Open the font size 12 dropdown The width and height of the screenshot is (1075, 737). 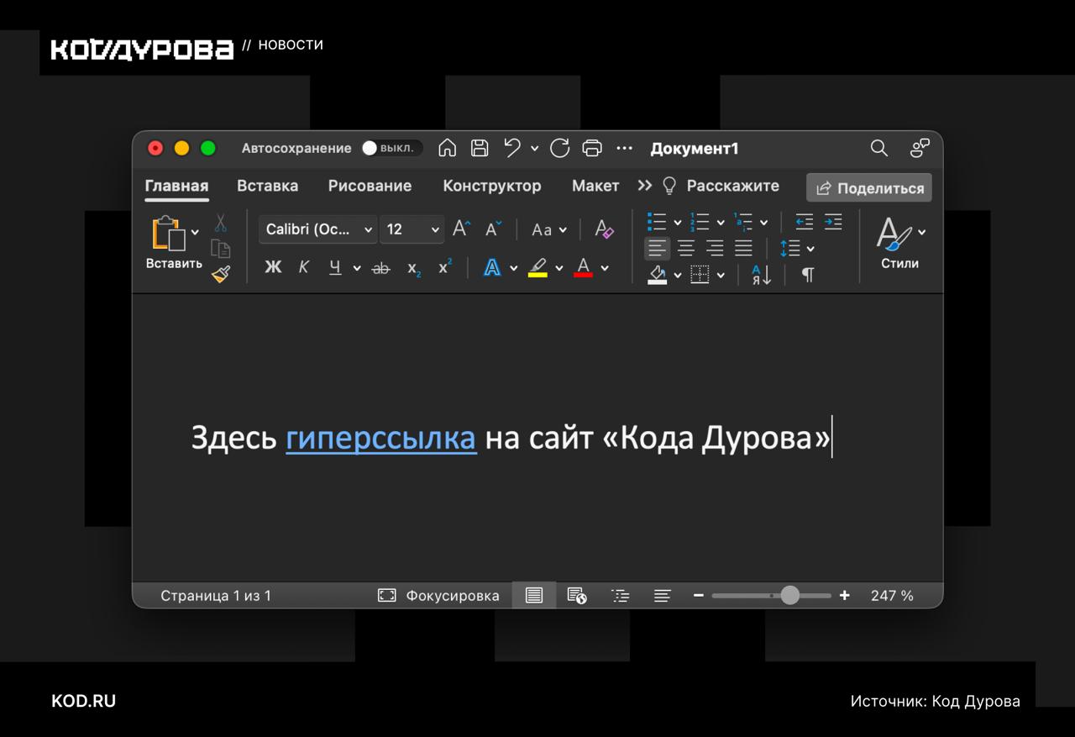pyautogui.click(x=435, y=229)
